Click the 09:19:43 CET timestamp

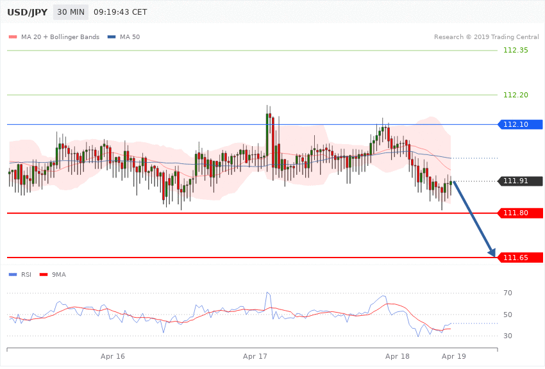[121, 12]
